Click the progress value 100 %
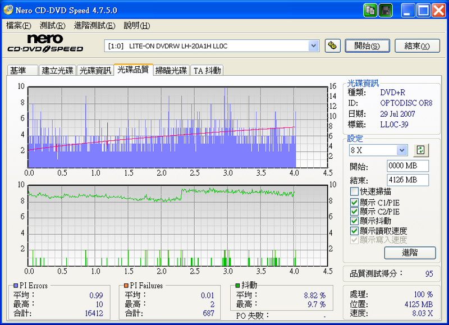This screenshot has width=449, height=325. click(x=424, y=294)
